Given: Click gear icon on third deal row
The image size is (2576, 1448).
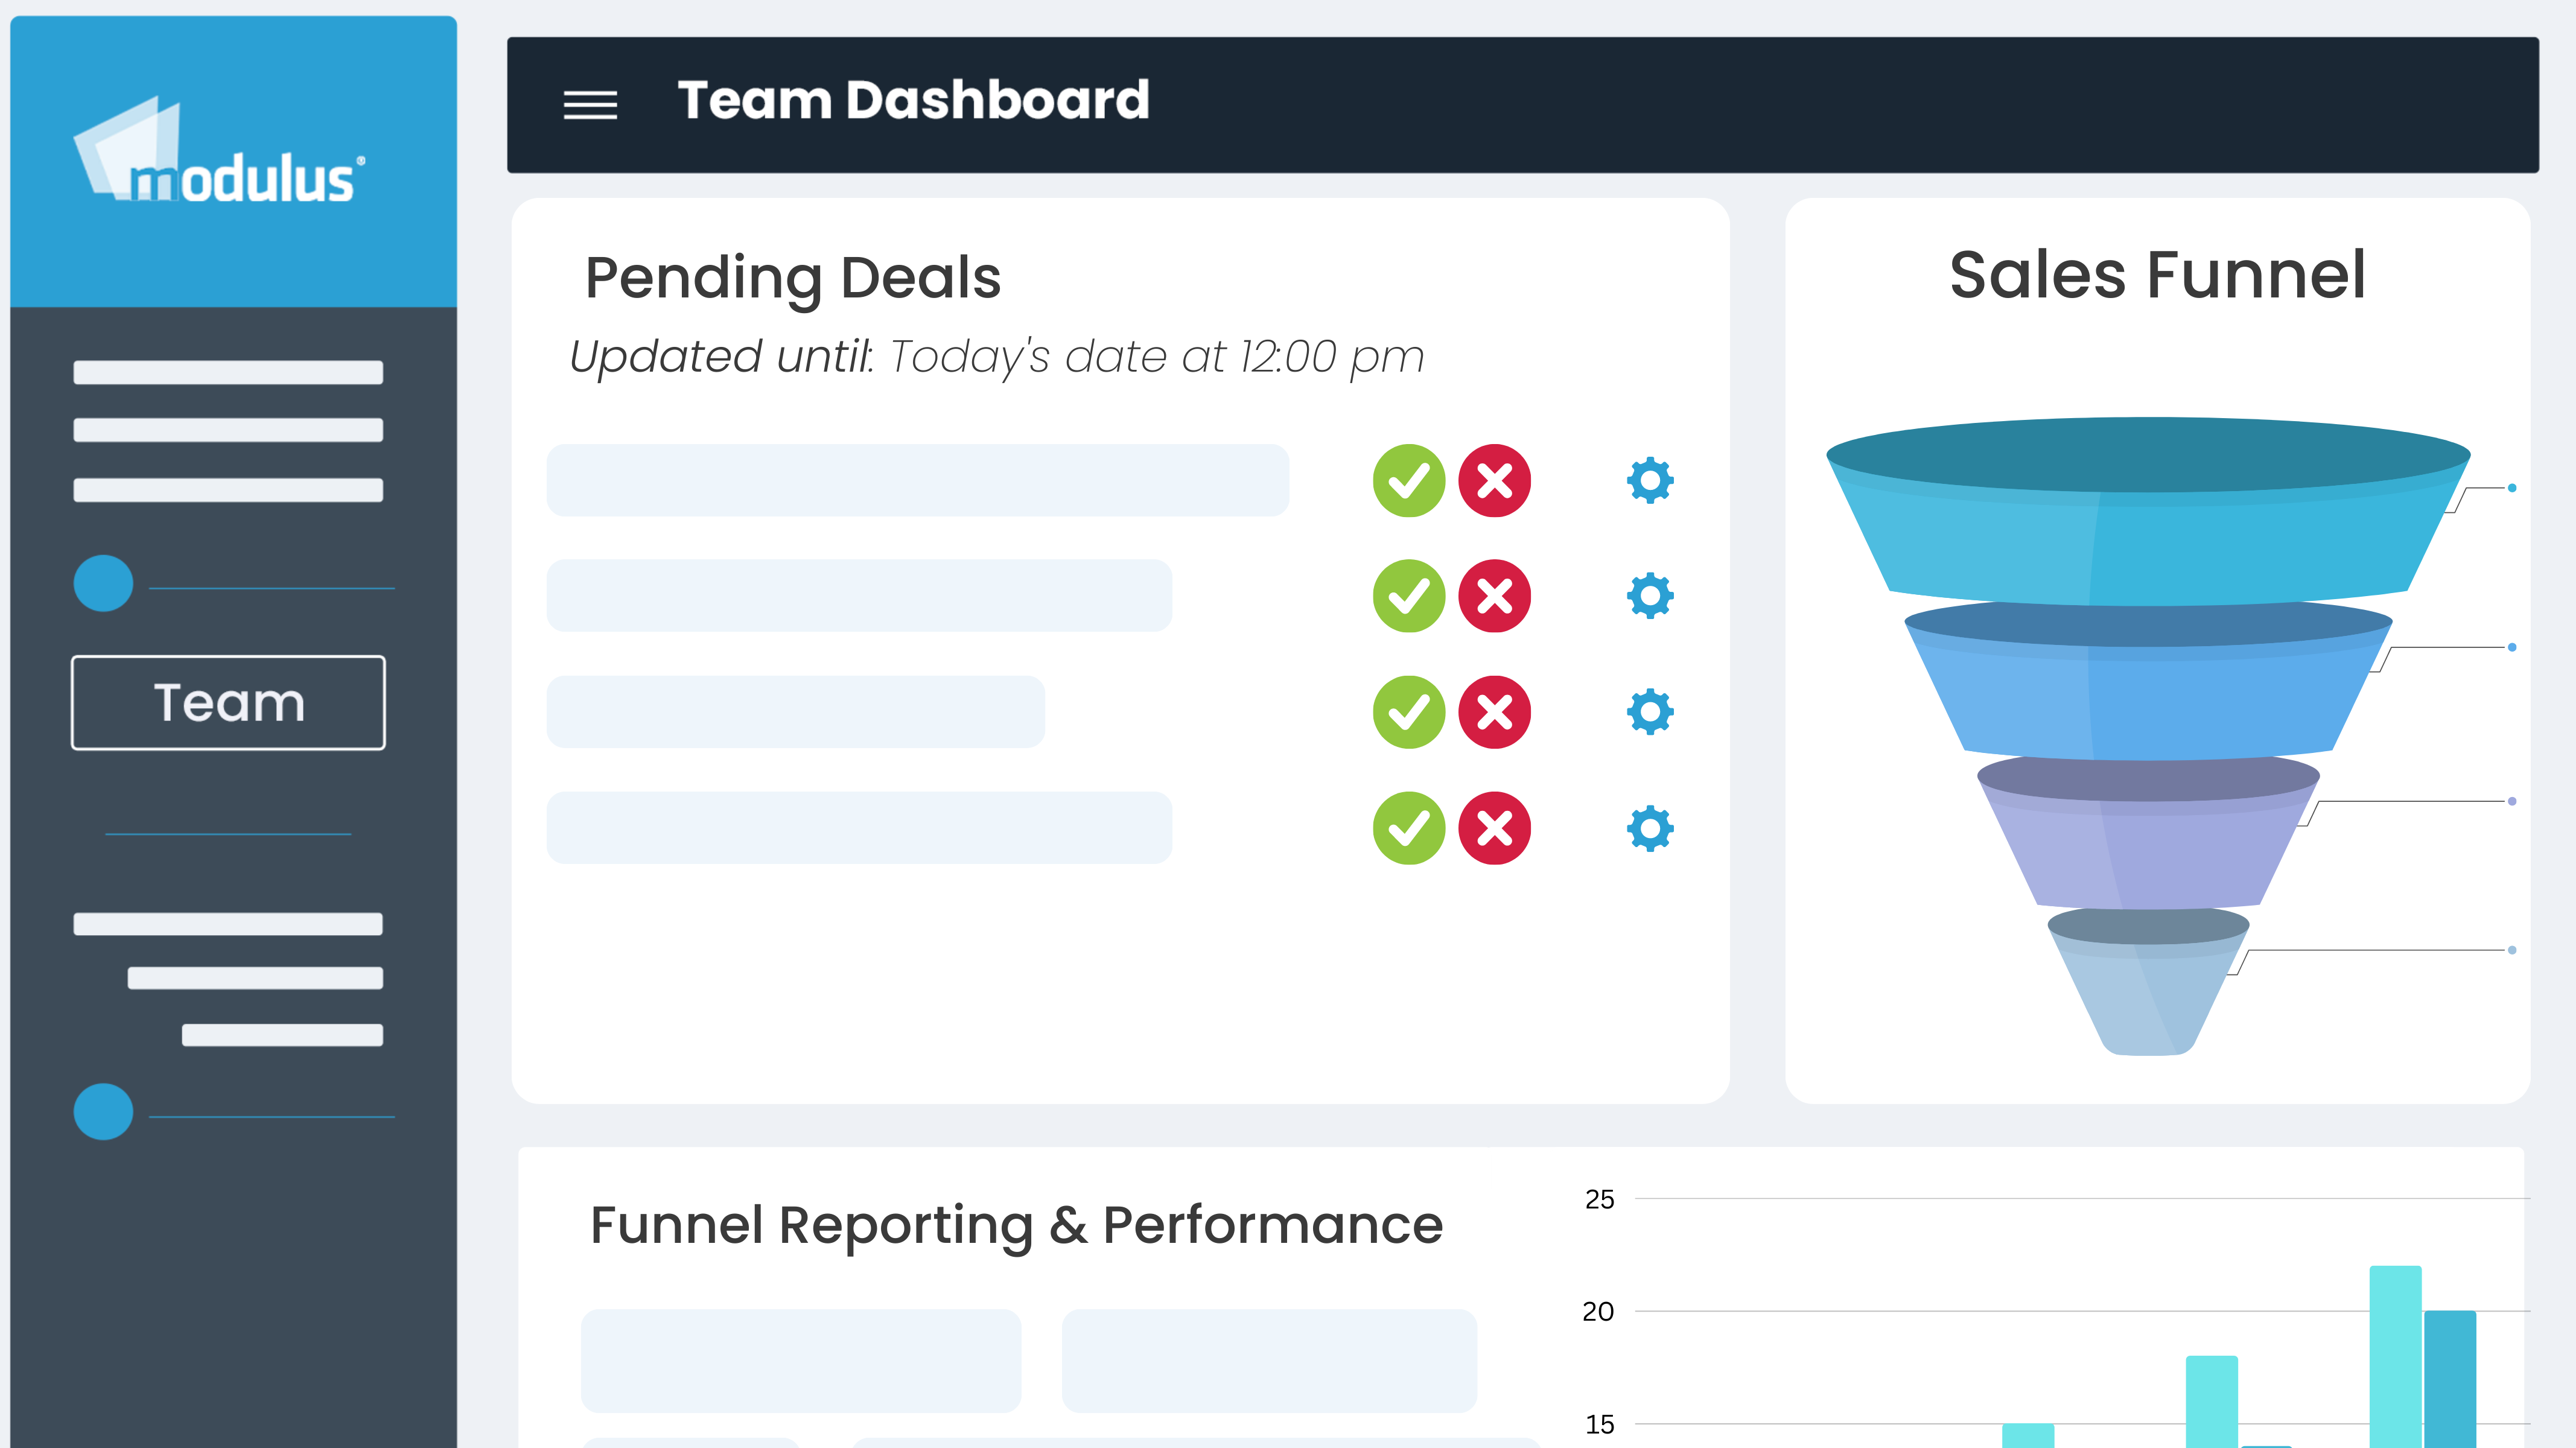Looking at the screenshot, I should [x=1649, y=712].
